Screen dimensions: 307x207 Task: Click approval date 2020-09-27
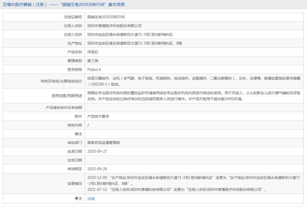pyautogui.click(x=97, y=151)
